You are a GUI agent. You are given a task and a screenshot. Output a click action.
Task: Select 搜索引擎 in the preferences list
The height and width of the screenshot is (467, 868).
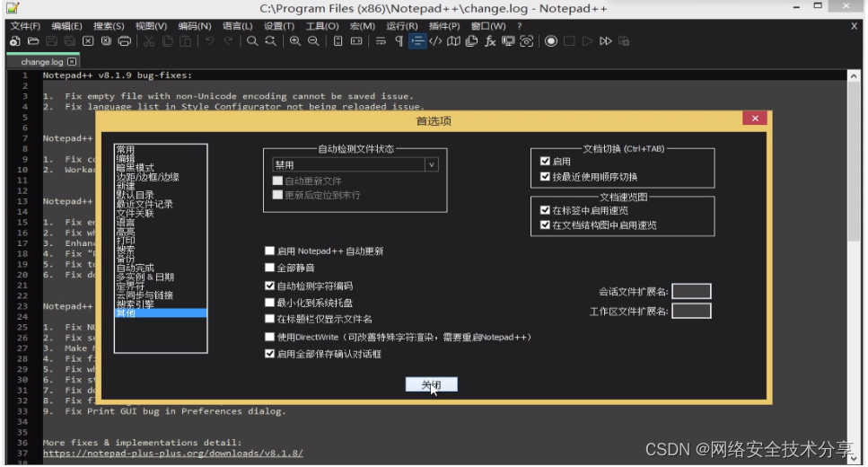tap(161, 304)
